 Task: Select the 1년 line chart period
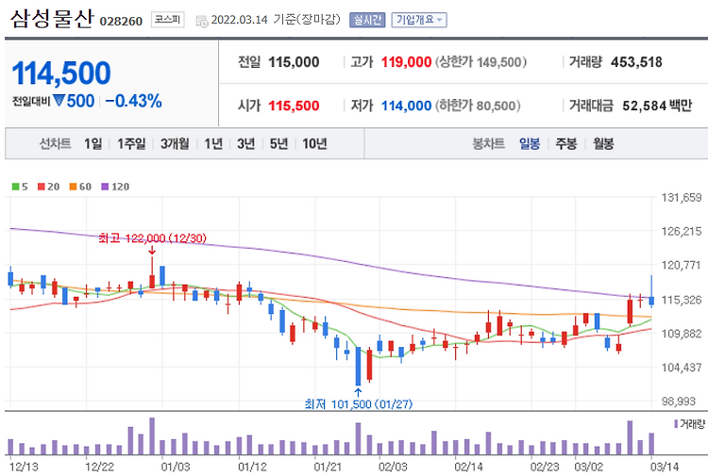[213, 144]
